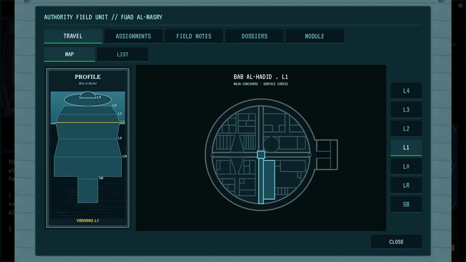The height and width of the screenshot is (262, 466).
Task: Click the L0 section in the profile diagram
Action: pos(88,148)
